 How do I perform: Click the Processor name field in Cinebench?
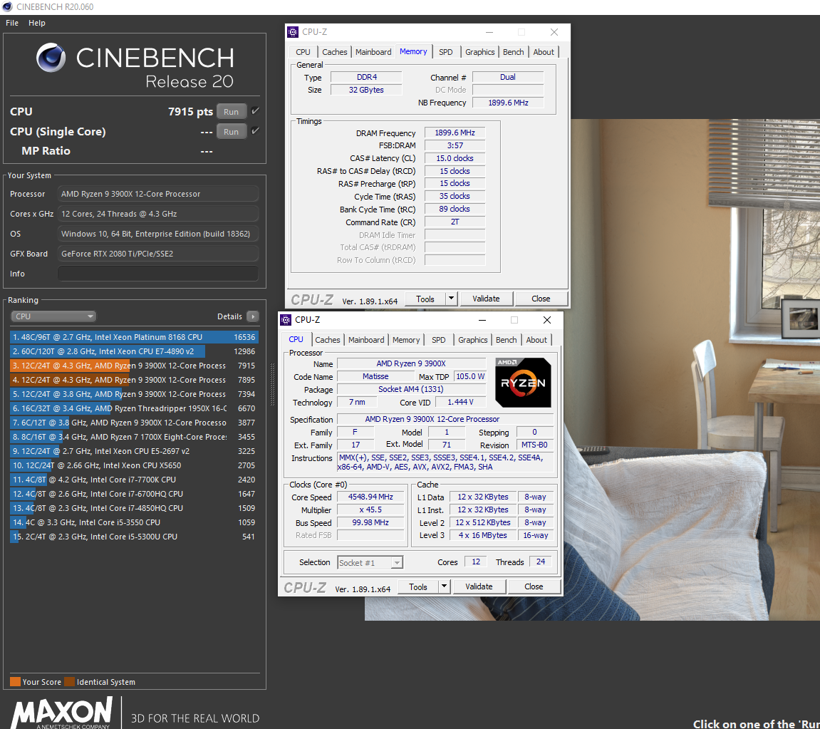pyautogui.click(x=158, y=194)
